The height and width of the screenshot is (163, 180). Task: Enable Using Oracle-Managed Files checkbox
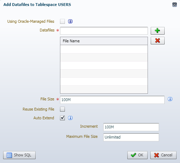(x=62, y=21)
